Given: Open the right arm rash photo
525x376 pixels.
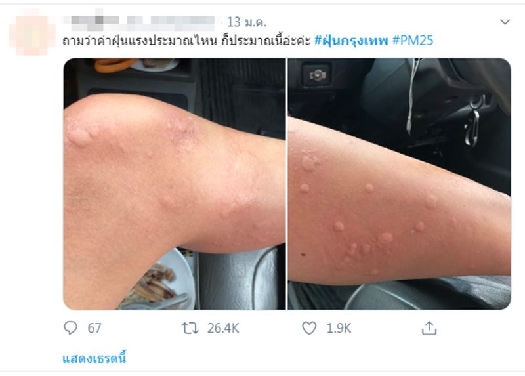Looking at the screenshot, I should coord(400,184).
